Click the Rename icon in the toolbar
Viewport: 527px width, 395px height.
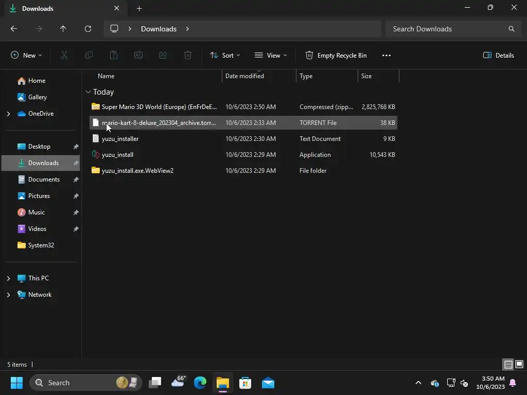(138, 56)
